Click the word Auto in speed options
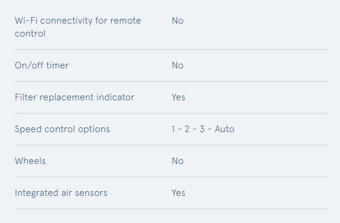The height and width of the screenshot is (223, 340). pyautogui.click(x=225, y=129)
